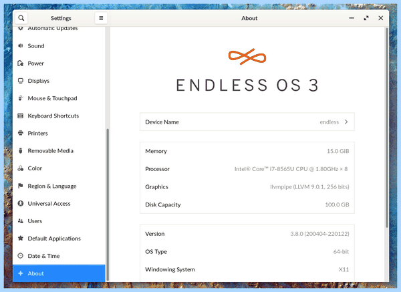This screenshot has height=292, width=401.
Task: Click the device name value 'endless'
Action: pyautogui.click(x=329, y=122)
